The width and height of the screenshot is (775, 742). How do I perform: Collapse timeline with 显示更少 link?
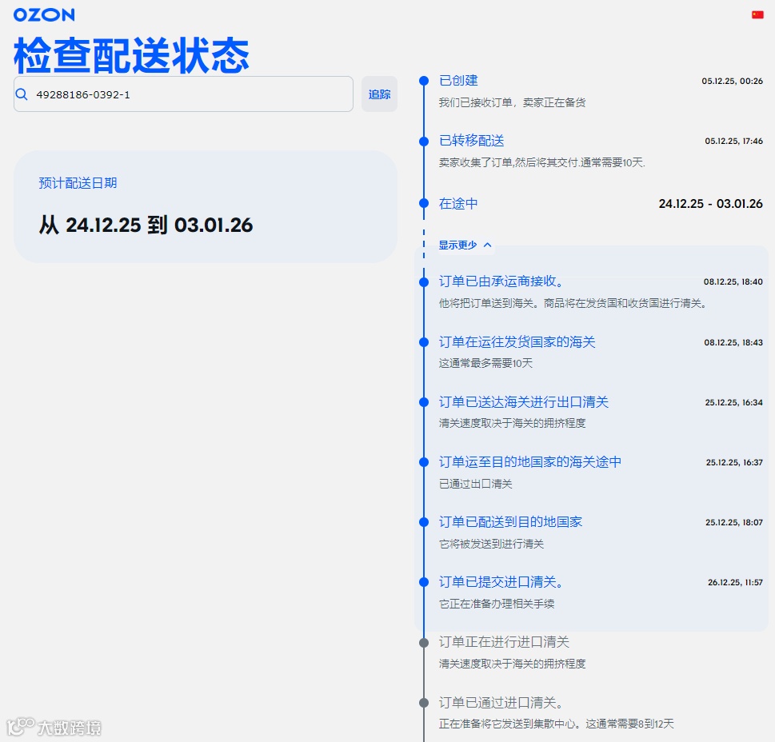pos(457,245)
